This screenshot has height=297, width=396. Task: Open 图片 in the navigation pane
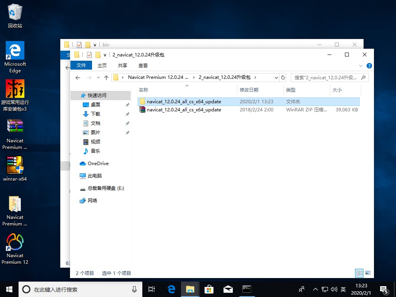(96, 132)
